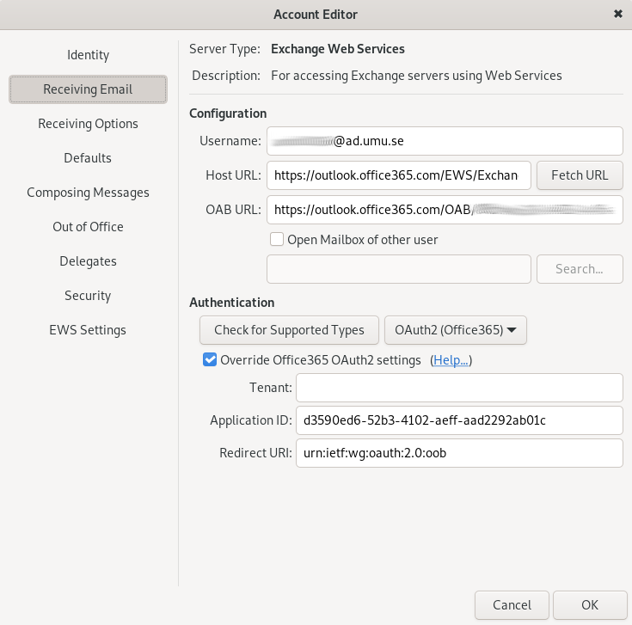
Task: Open the Help... link
Action: (x=451, y=360)
